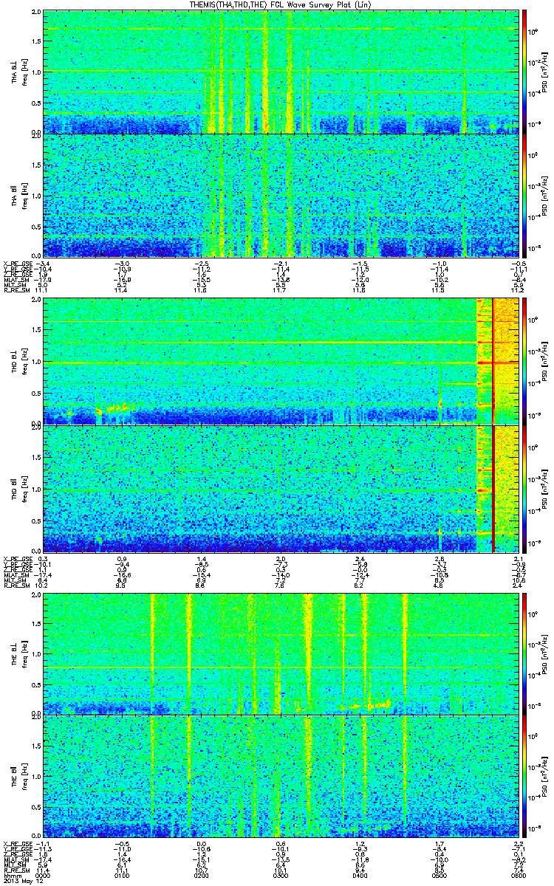Click the 'THE B⊥ freq [Hz]' y-axis label

(x=19, y=653)
